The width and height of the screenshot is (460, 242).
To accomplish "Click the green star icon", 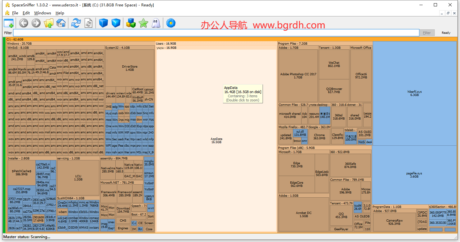I will click(143, 23).
